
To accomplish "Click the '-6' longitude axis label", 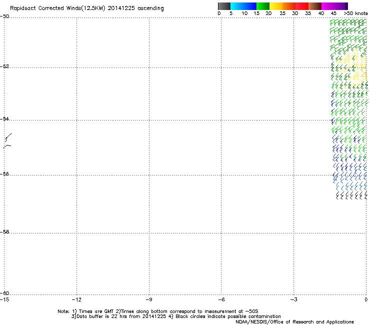I will (221, 299).
